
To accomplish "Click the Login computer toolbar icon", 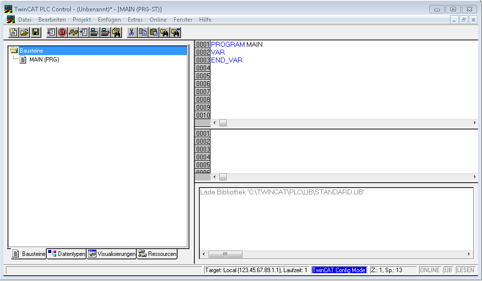I will [x=94, y=32].
